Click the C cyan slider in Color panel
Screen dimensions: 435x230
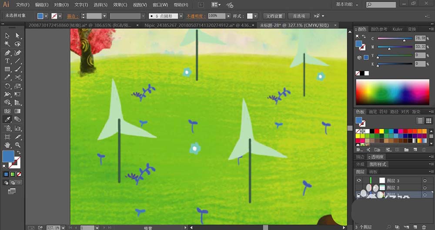click(395, 39)
